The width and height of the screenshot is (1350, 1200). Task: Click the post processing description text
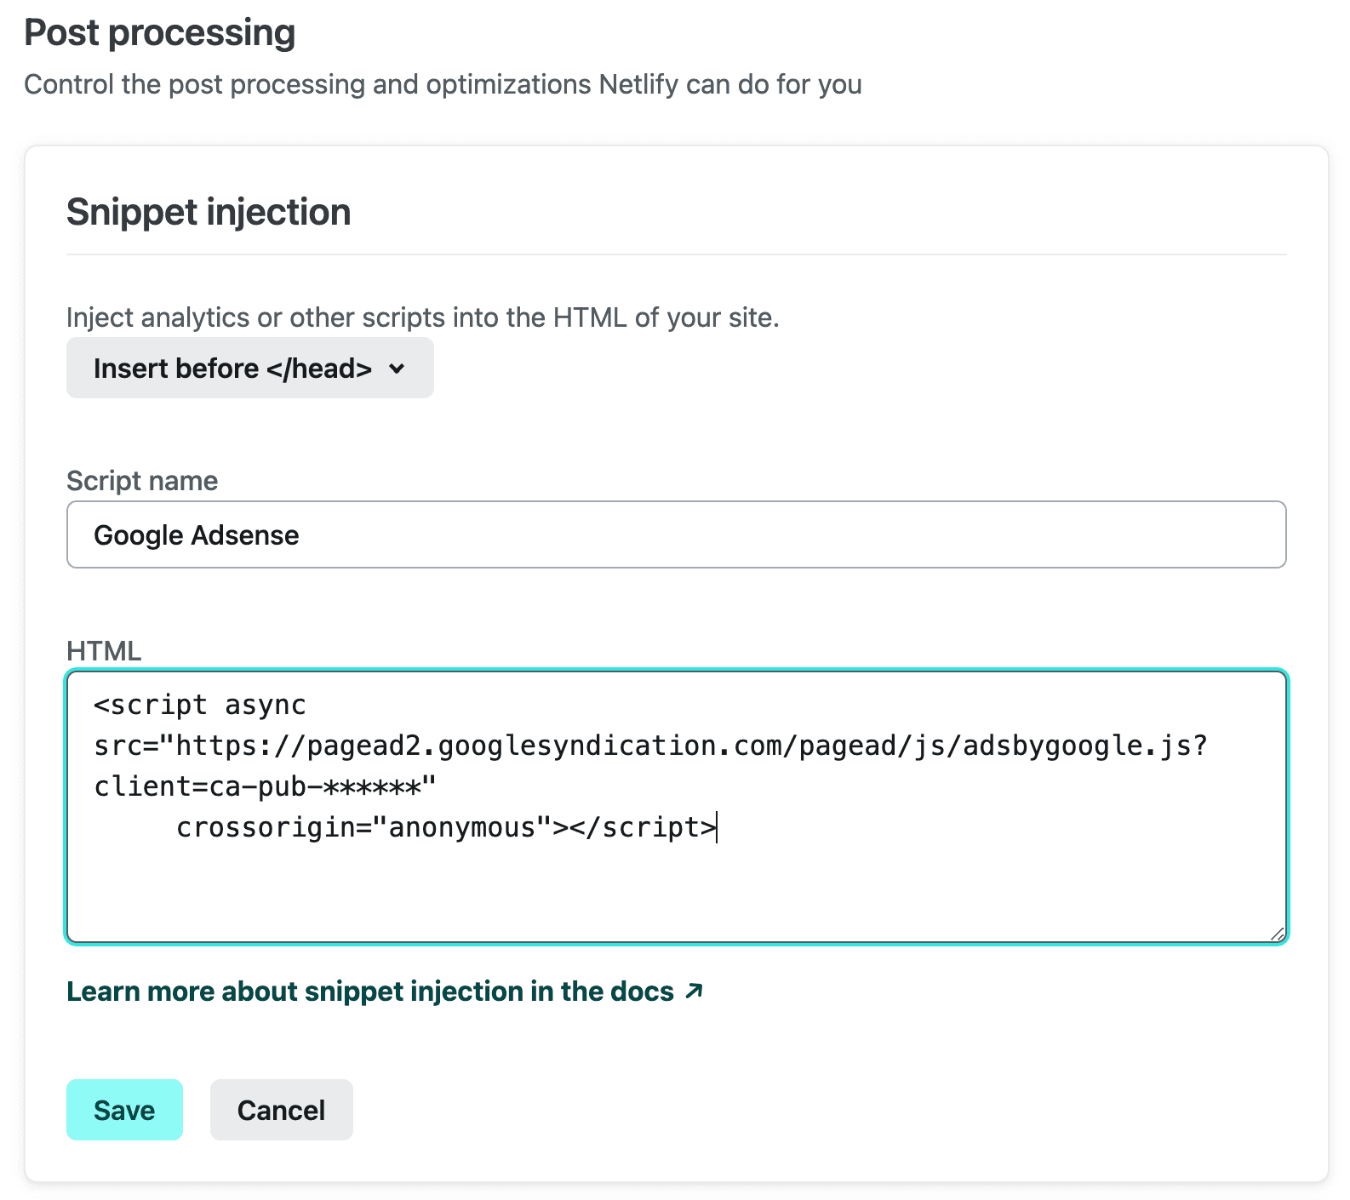443,85
